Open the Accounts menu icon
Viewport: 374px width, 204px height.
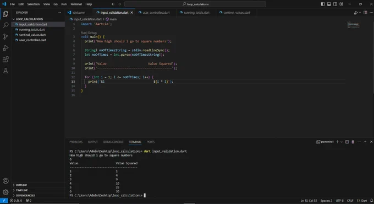click(x=5, y=181)
